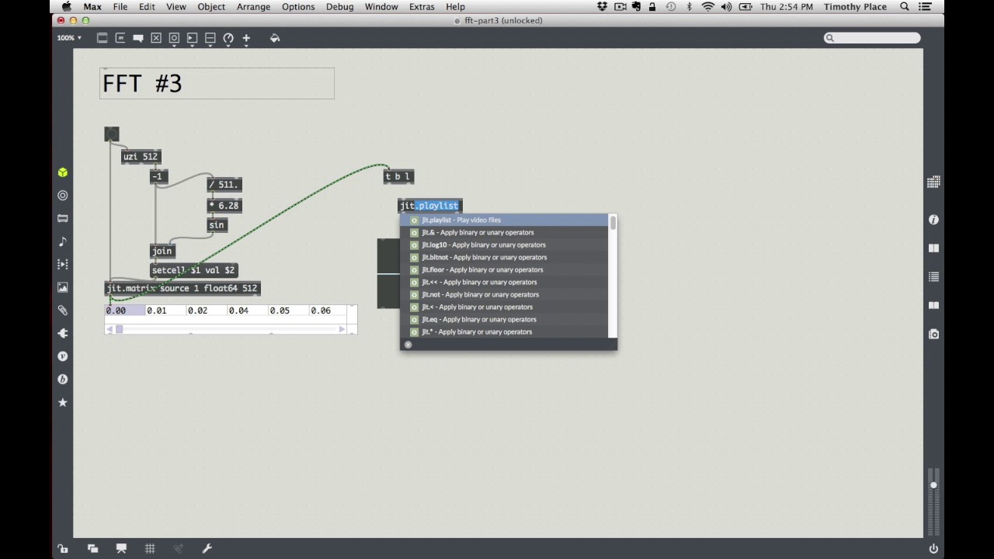Select the uzi 512 object
Screen dimensions: 994x559
point(141,157)
